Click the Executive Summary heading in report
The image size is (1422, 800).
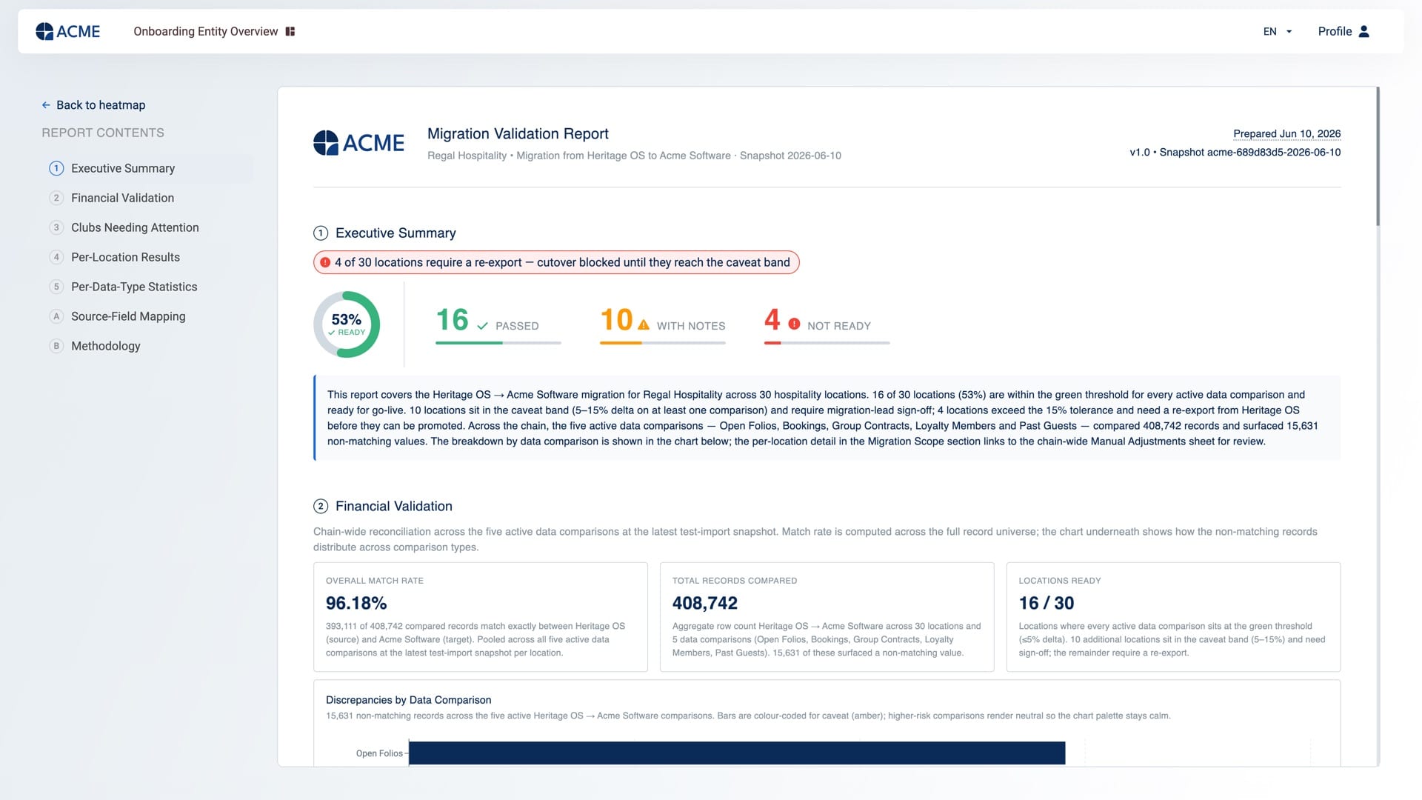395,233
